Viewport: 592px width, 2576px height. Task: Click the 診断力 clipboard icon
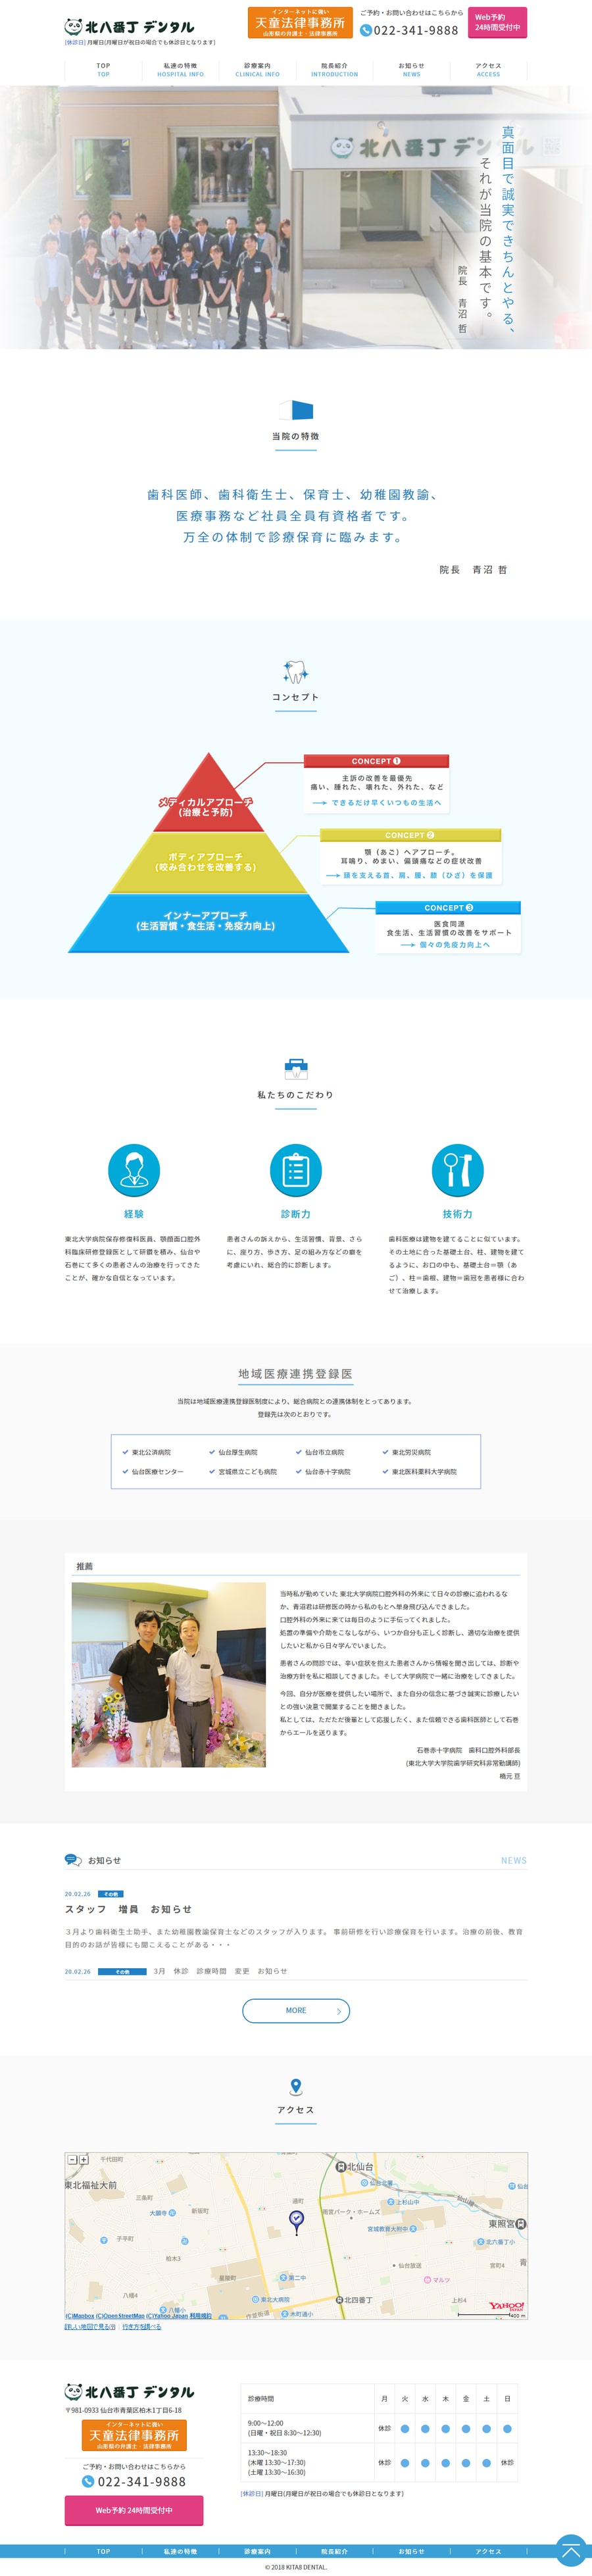295,1169
